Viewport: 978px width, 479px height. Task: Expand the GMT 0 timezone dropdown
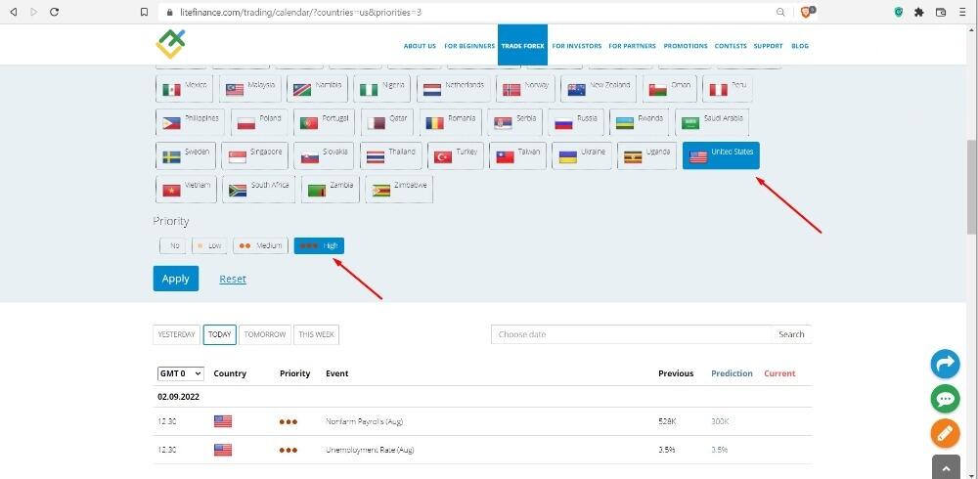[x=180, y=373]
